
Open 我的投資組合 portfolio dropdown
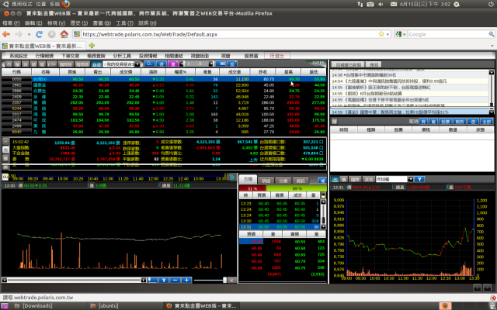tap(137, 64)
